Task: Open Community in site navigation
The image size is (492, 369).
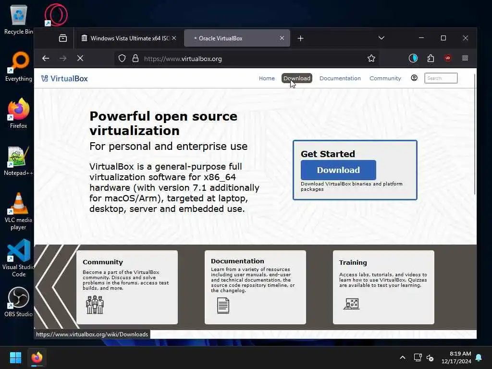Action: pyautogui.click(x=385, y=78)
